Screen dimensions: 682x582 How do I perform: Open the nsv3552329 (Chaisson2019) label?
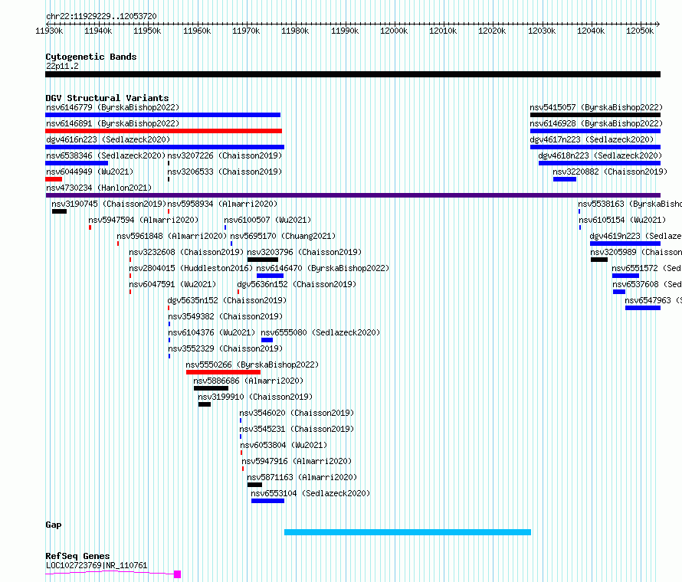coord(225,348)
